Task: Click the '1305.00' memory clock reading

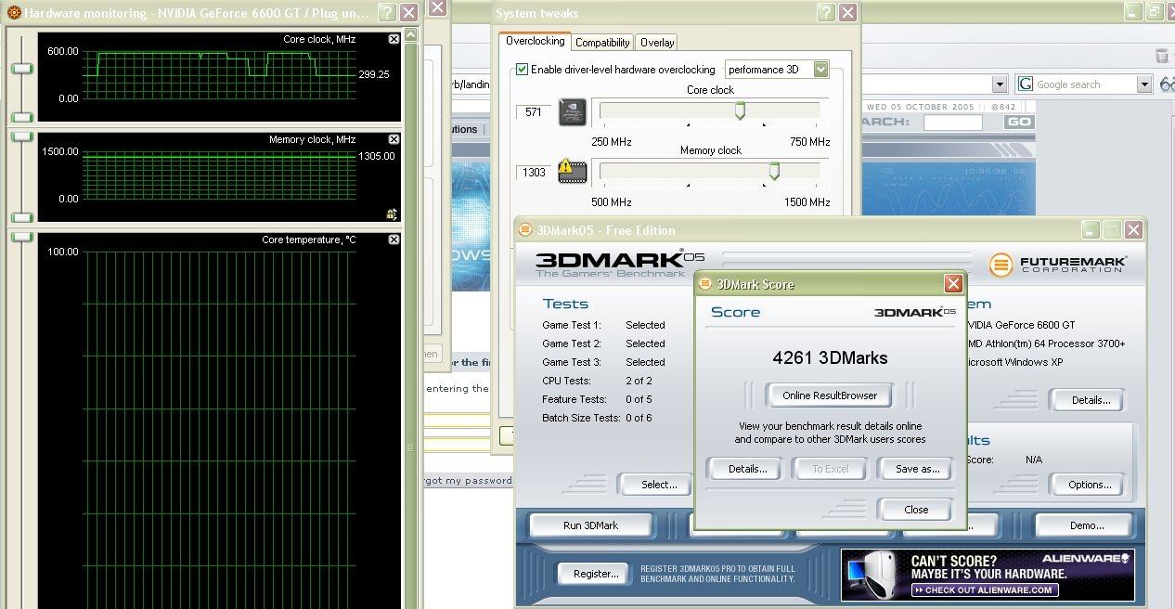Action: tap(377, 156)
